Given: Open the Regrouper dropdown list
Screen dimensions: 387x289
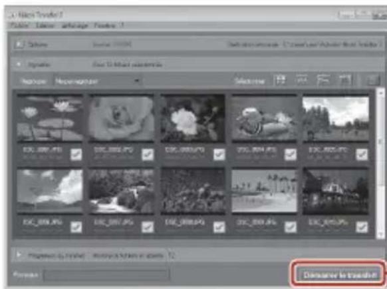Looking at the screenshot, I should (98, 81).
